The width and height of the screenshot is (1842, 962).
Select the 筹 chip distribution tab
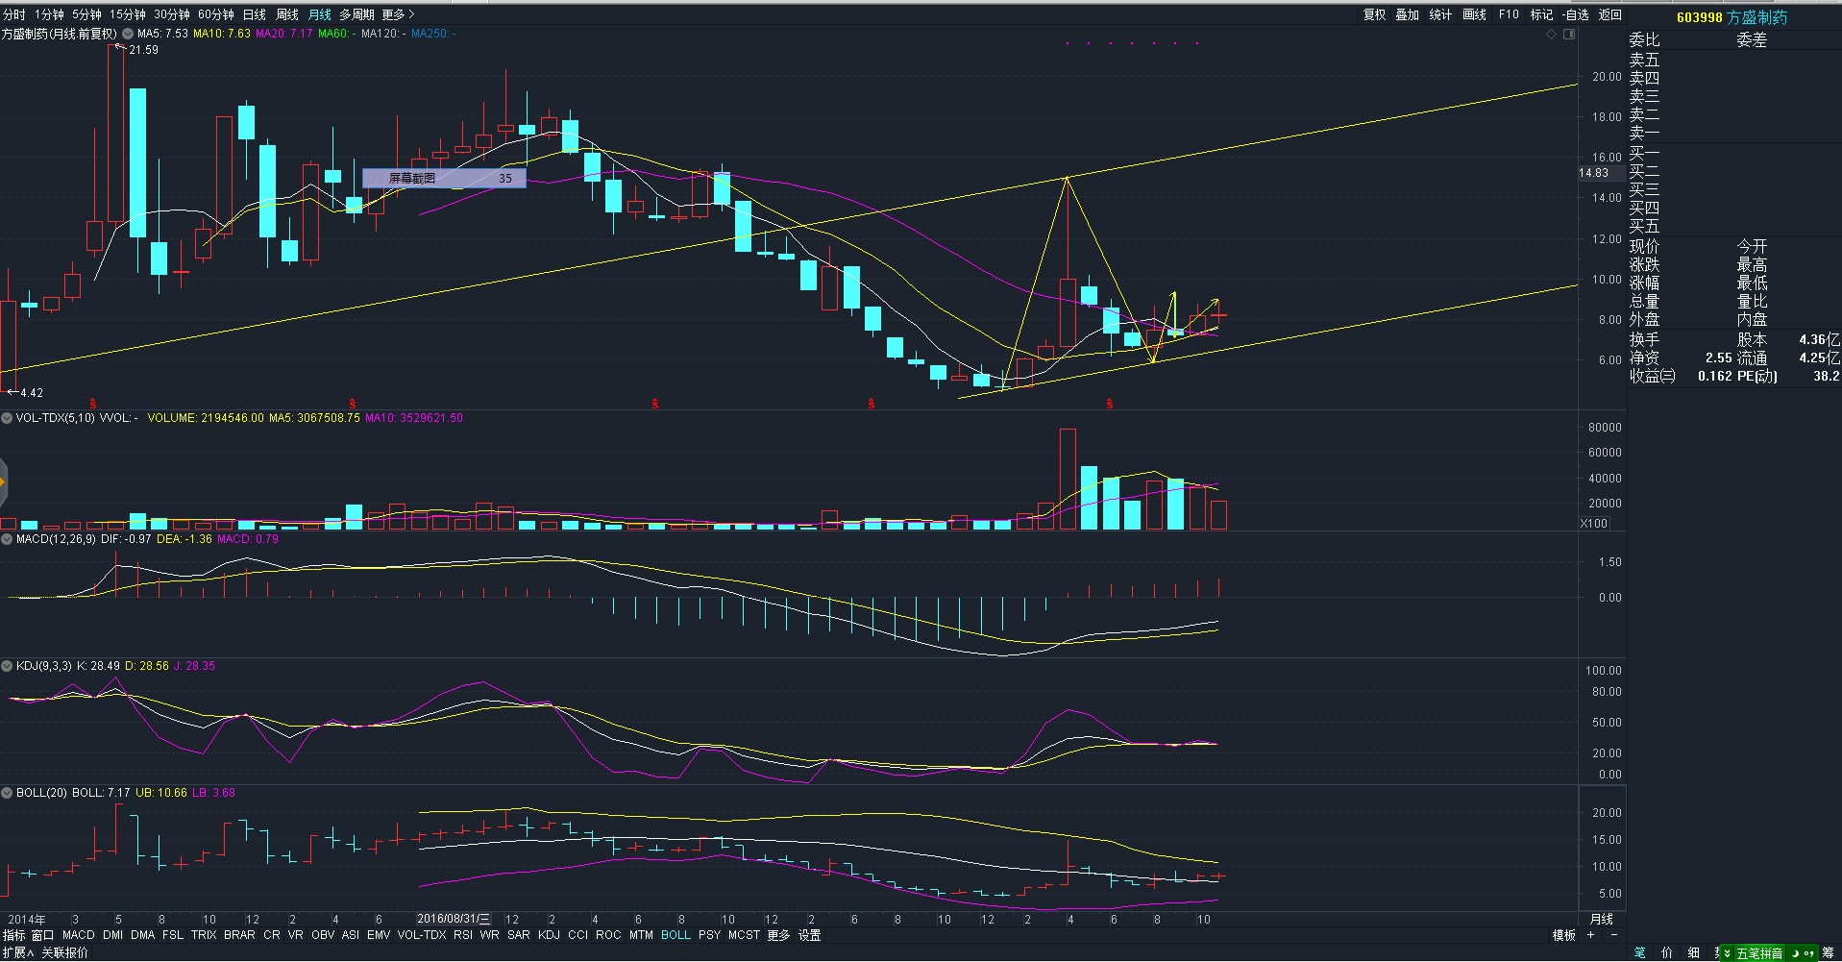[x=1829, y=953]
